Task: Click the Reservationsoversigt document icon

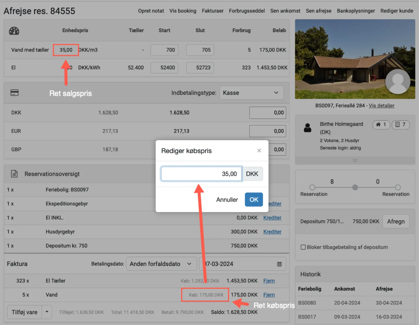Action: click(x=14, y=174)
